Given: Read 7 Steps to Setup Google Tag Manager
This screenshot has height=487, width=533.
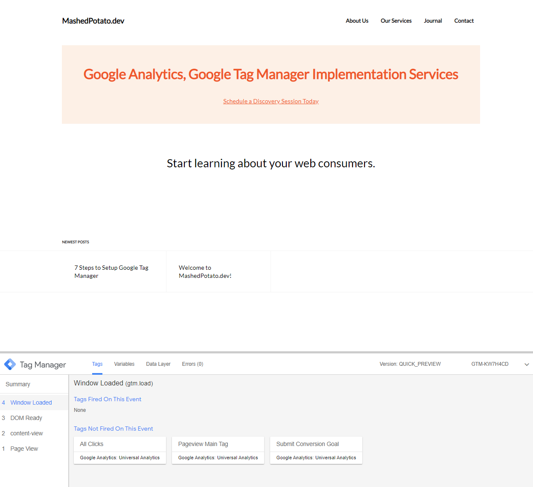Looking at the screenshot, I should (111, 271).
